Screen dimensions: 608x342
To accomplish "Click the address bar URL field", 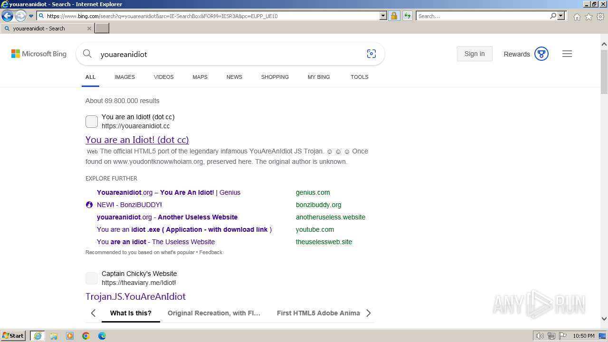I will coord(209,16).
